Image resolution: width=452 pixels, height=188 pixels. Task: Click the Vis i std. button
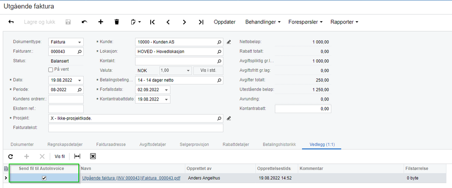tap(208, 71)
